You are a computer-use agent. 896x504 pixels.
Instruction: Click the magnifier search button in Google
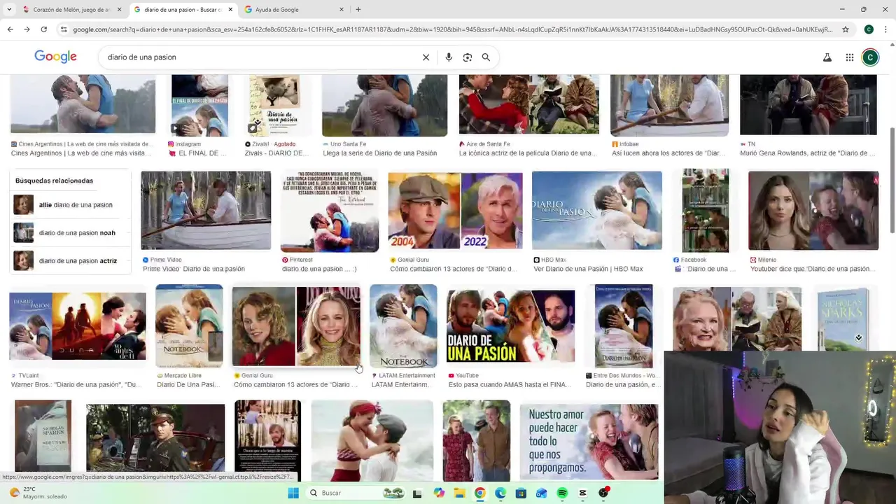coord(486,57)
